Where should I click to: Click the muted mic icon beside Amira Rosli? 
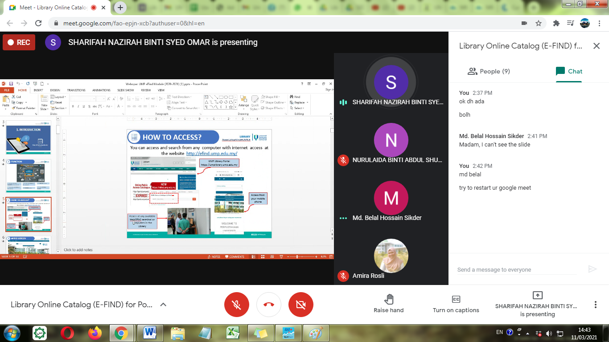click(x=343, y=276)
